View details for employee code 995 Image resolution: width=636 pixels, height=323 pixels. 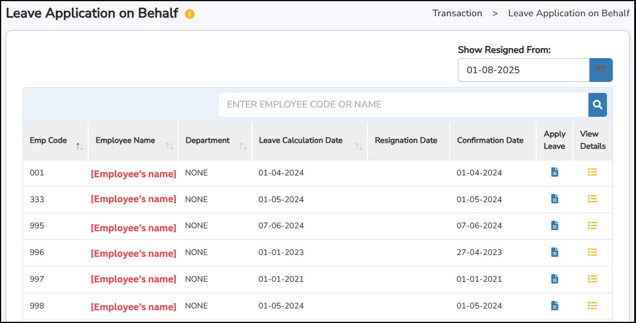[592, 225]
